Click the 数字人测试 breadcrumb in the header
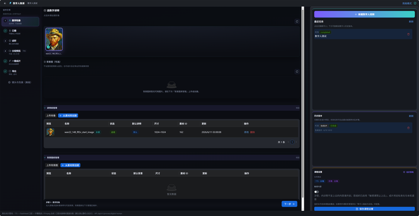 [32, 3]
